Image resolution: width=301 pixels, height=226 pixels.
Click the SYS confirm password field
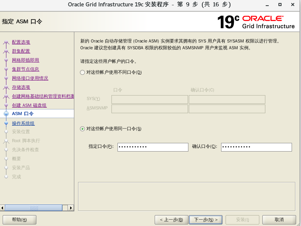pos(227,99)
